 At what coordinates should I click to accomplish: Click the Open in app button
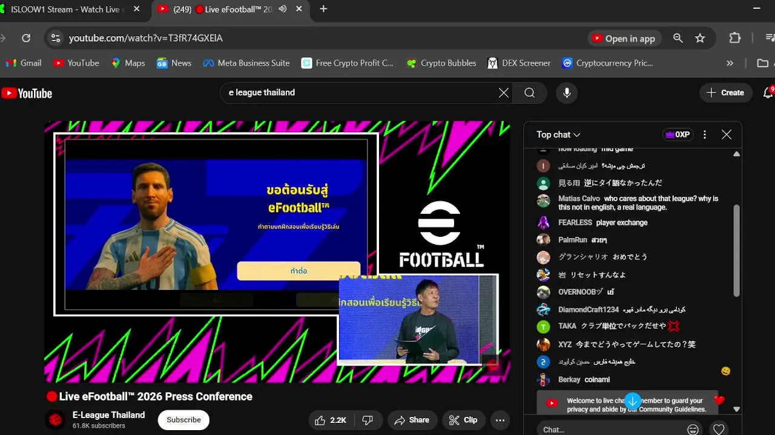pyautogui.click(x=624, y=38)
